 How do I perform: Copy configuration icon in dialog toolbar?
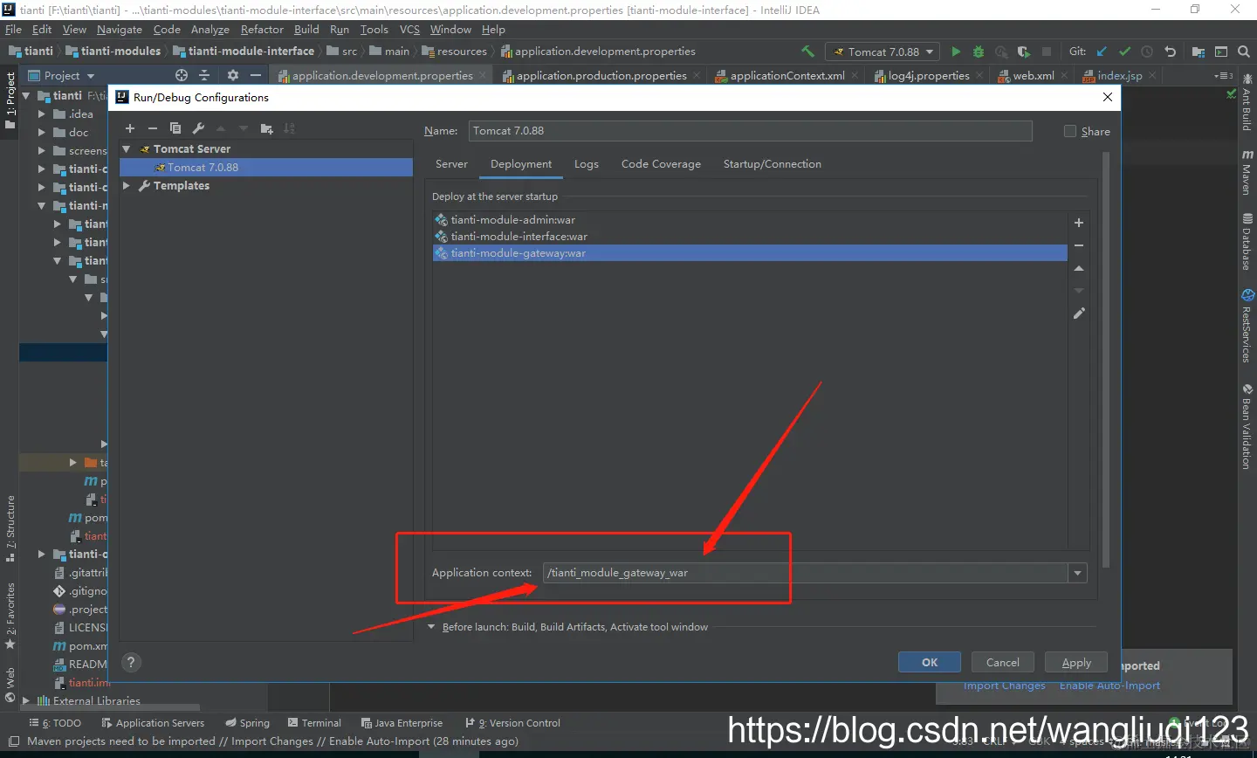175,128
